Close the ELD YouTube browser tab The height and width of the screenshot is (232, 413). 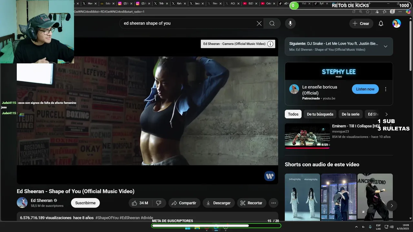coord(257,4)
